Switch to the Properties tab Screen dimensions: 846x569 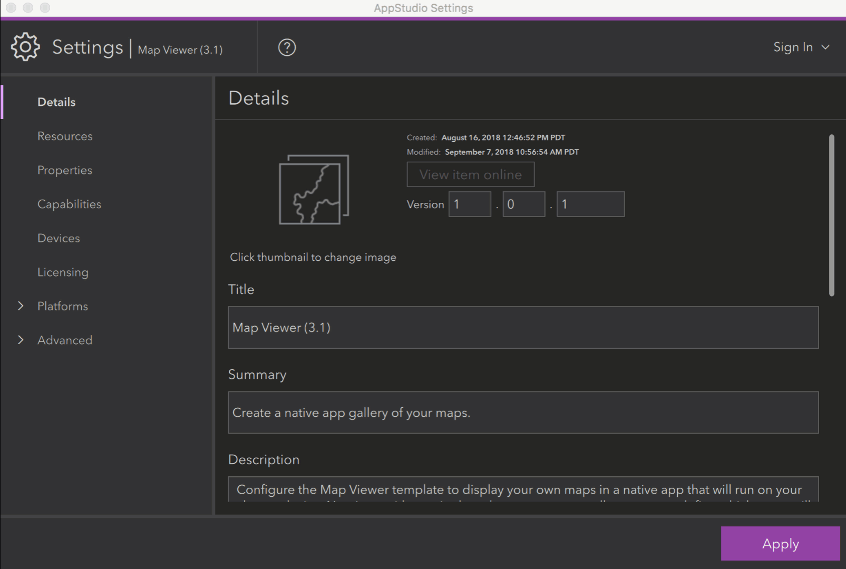click(x=65, y=170)
